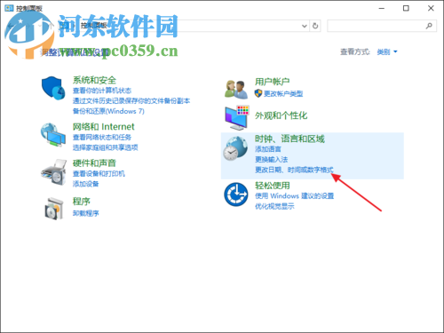444x333 pixels.
Task: Open the Programs disc icon
Action: point(54,209)
